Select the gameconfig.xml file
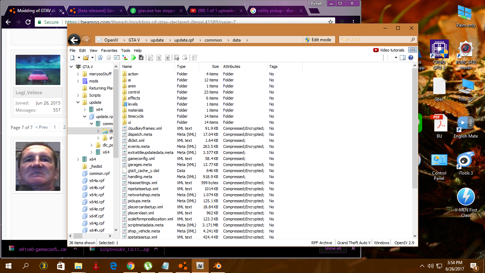The width and height of the screenshot is (485, 273). tap(141, 159)
